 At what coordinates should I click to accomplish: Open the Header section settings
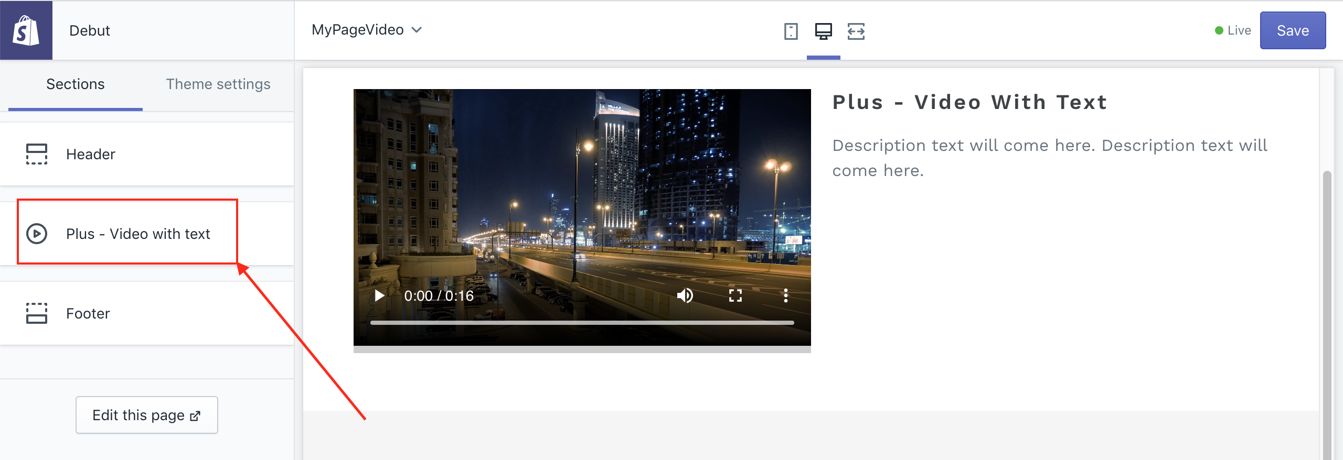click(x=91, y=155)
